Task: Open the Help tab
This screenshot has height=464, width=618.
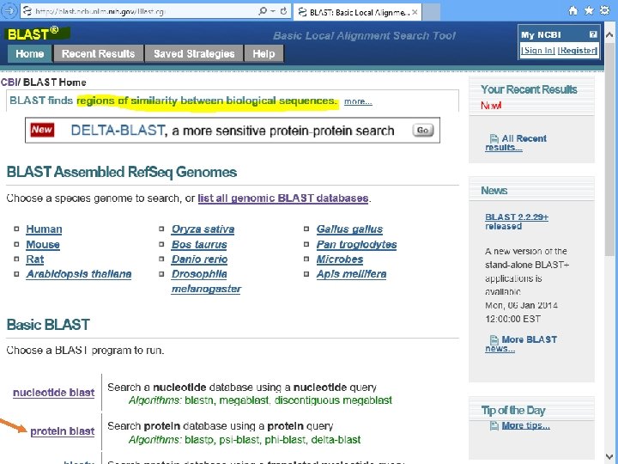Action: click(264, 53)
